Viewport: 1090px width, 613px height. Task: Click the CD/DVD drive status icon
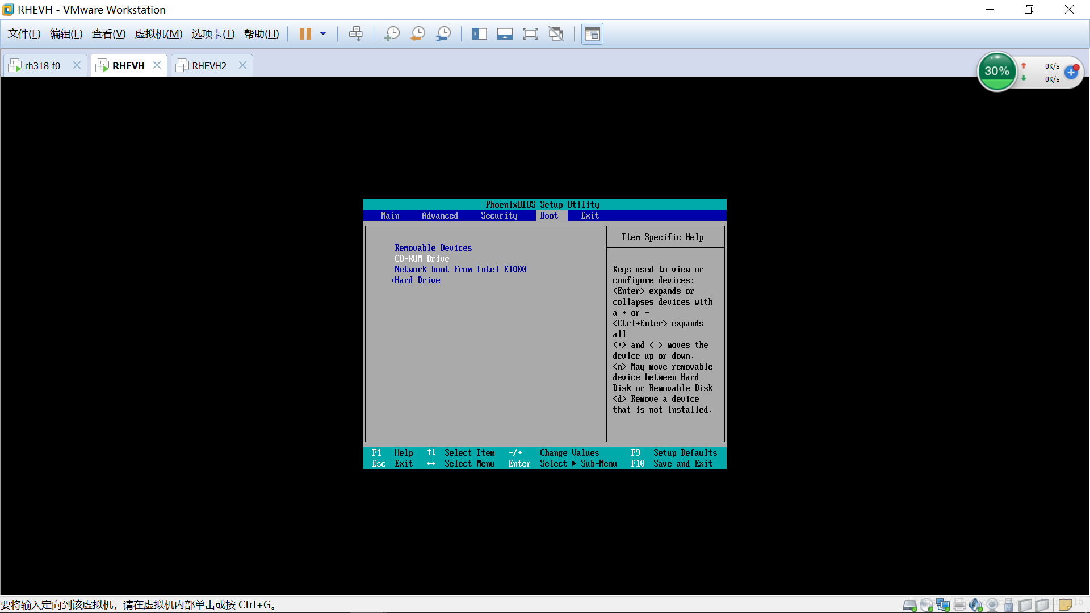tap(927, 605)
